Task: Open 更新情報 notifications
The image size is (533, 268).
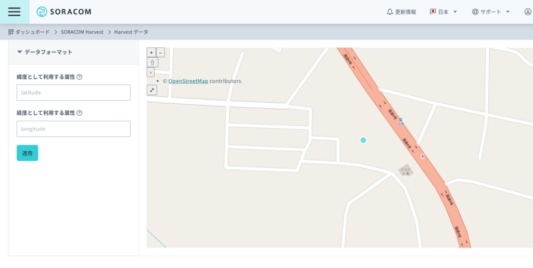Action: point(401,12)
